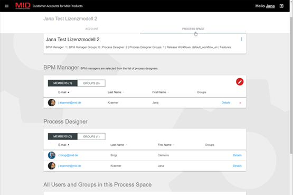Click Jana's avatar in Process Designer list
The image size is (293, 195).
tap(52, 166)
